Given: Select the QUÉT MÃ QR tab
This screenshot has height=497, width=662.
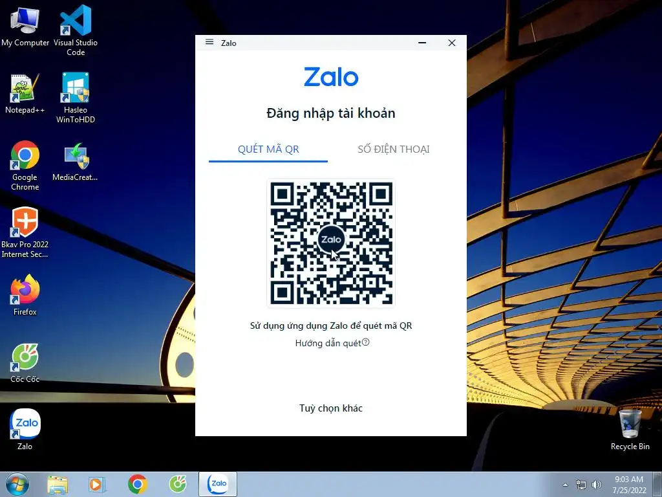Looking at the screenshot, I should click(268, 149).
